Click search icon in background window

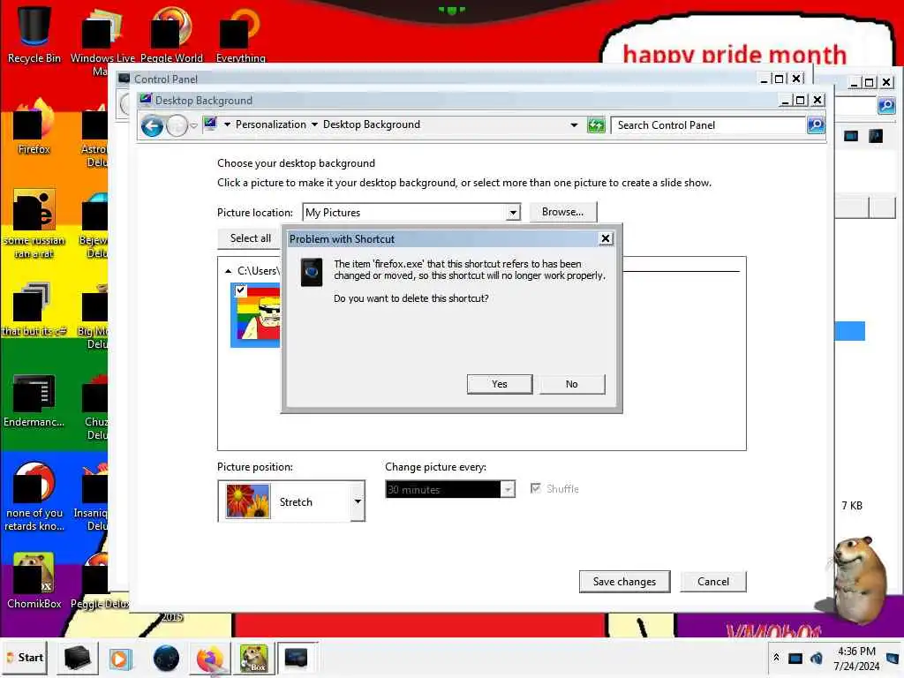[x=886, y=106]
